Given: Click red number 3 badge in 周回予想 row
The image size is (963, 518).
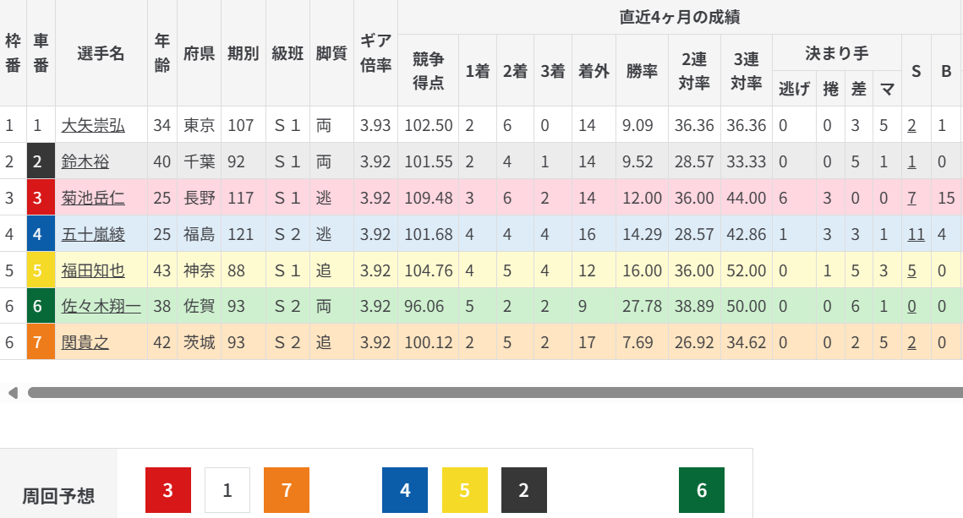Looking at the screenshot, I should pyautogui.click(x=168, y=490).
